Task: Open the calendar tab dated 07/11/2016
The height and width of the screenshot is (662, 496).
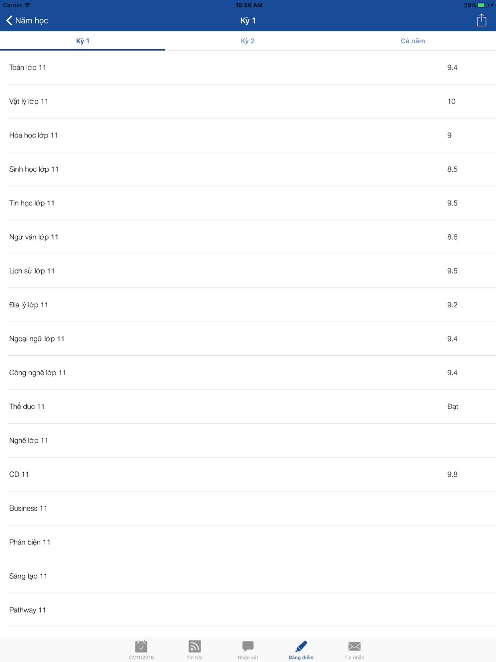Action: [141, 650]
